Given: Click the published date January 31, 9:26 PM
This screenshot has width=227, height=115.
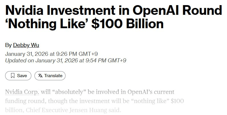Looking at the screenshot, I should pos(52,54).
